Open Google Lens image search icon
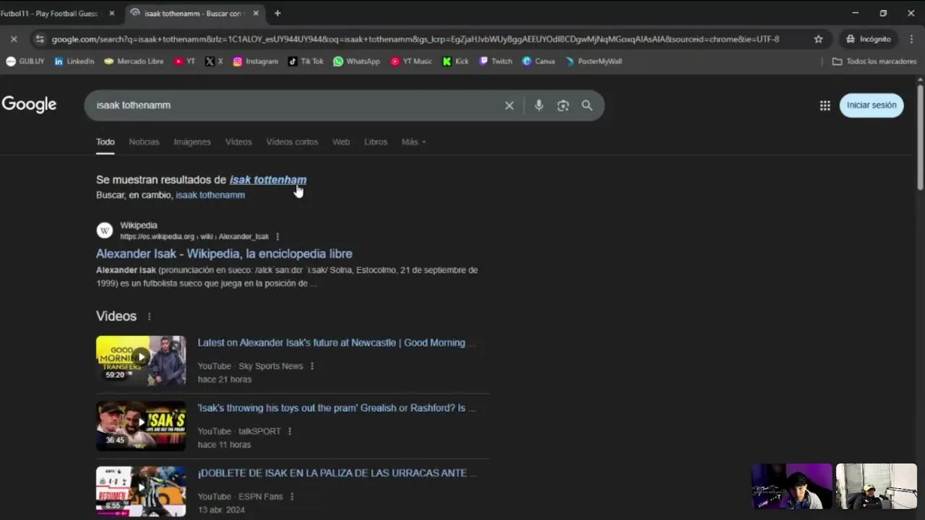 click(563, 105)
